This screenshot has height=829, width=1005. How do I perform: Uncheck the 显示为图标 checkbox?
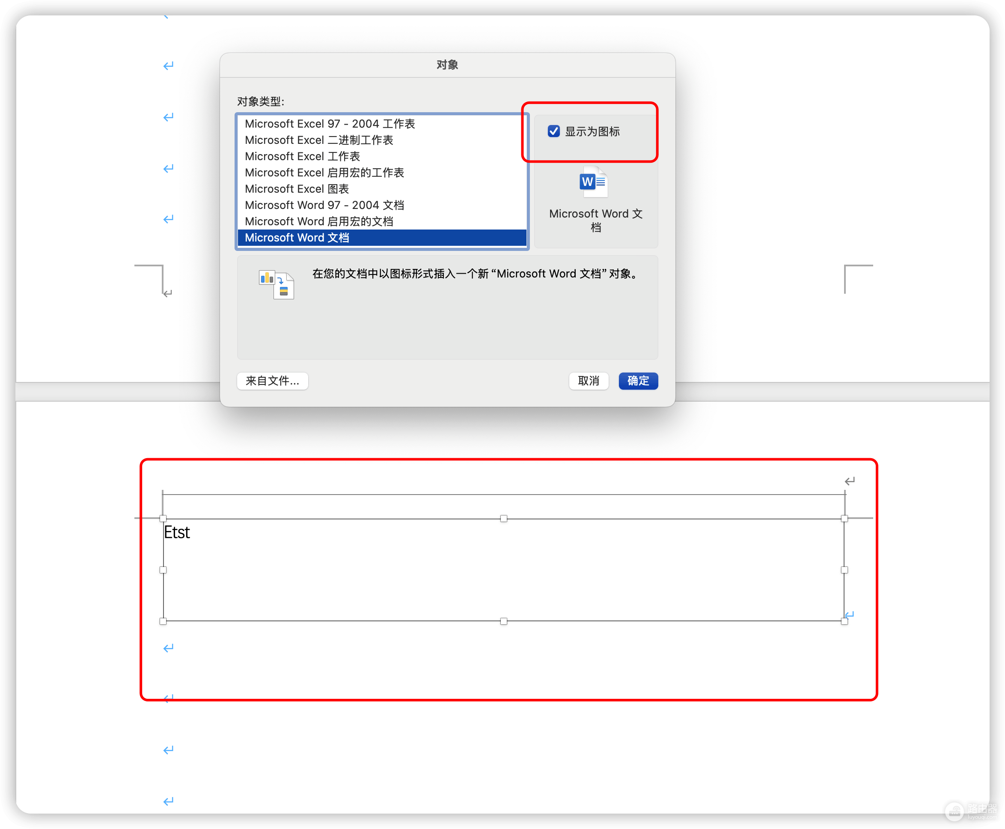553,131
